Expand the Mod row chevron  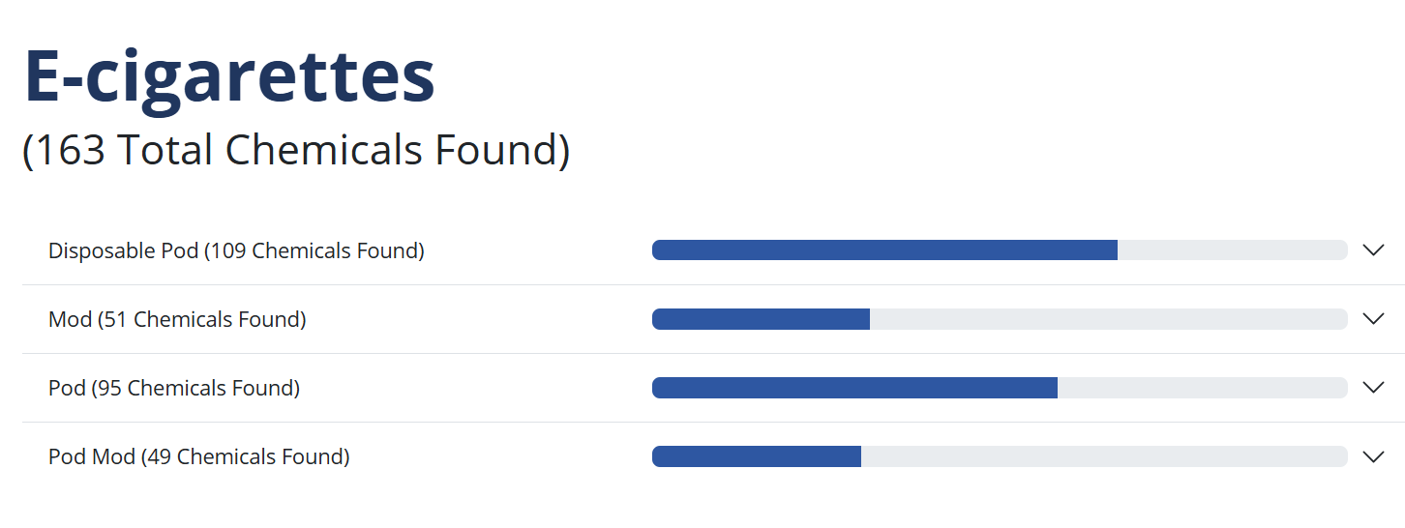tap(1373, 319)
